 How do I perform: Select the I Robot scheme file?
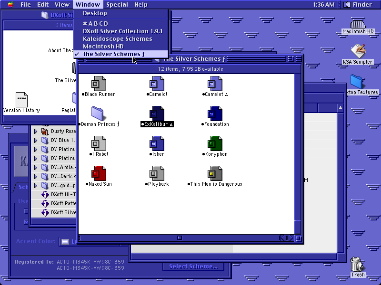[99, 144]
